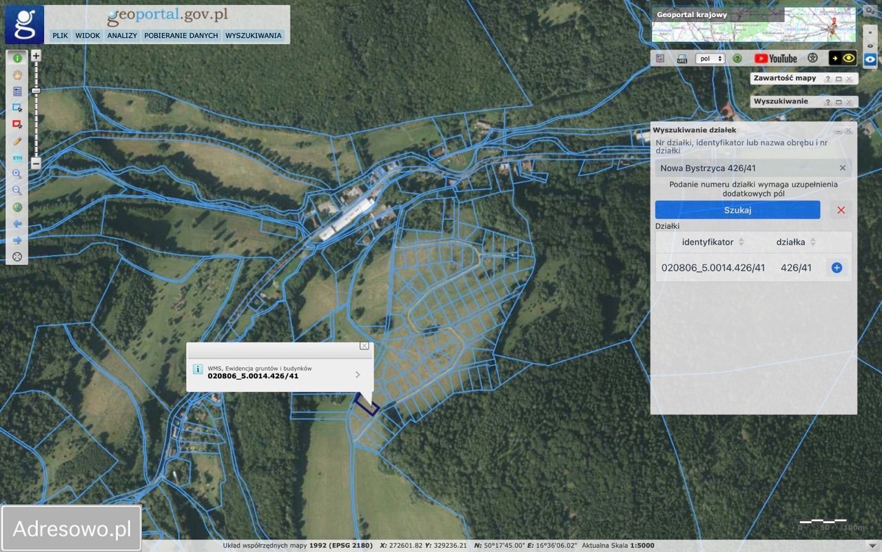Go to previous map view arrow
This screenshot has height=552, width=882.
(x=17, y=224)
